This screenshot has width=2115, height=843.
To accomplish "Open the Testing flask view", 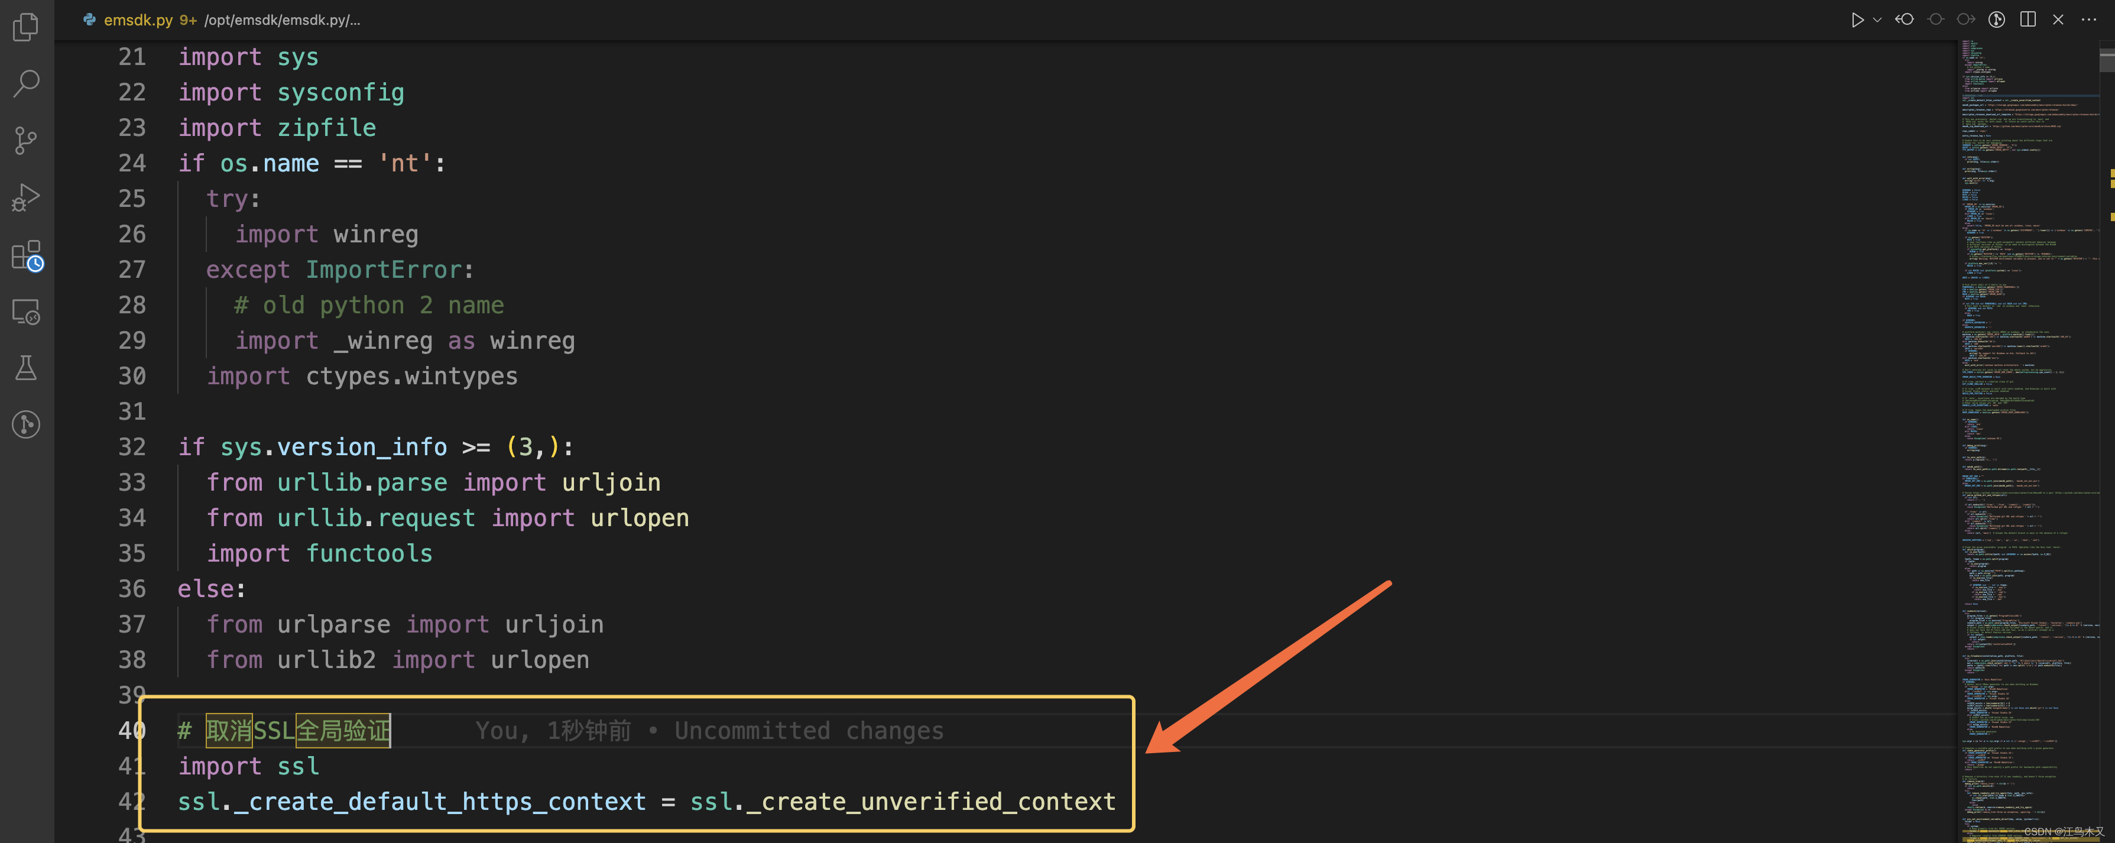I will [26, 368].
